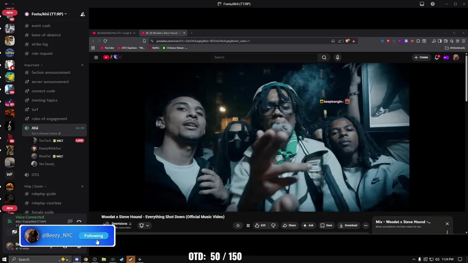This screenshot has height=263, width=468.
Task: Click the browser address bar URL
Action: (203, 41)
